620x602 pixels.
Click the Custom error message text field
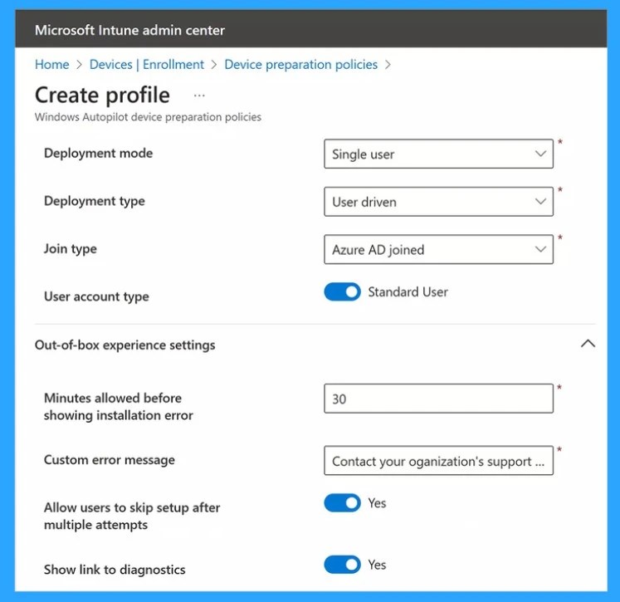coord(438,461)
